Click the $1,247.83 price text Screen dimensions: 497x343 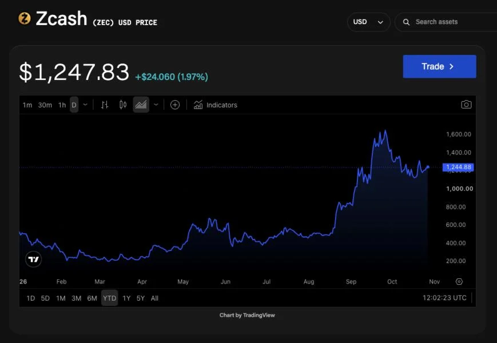[74, 72]
